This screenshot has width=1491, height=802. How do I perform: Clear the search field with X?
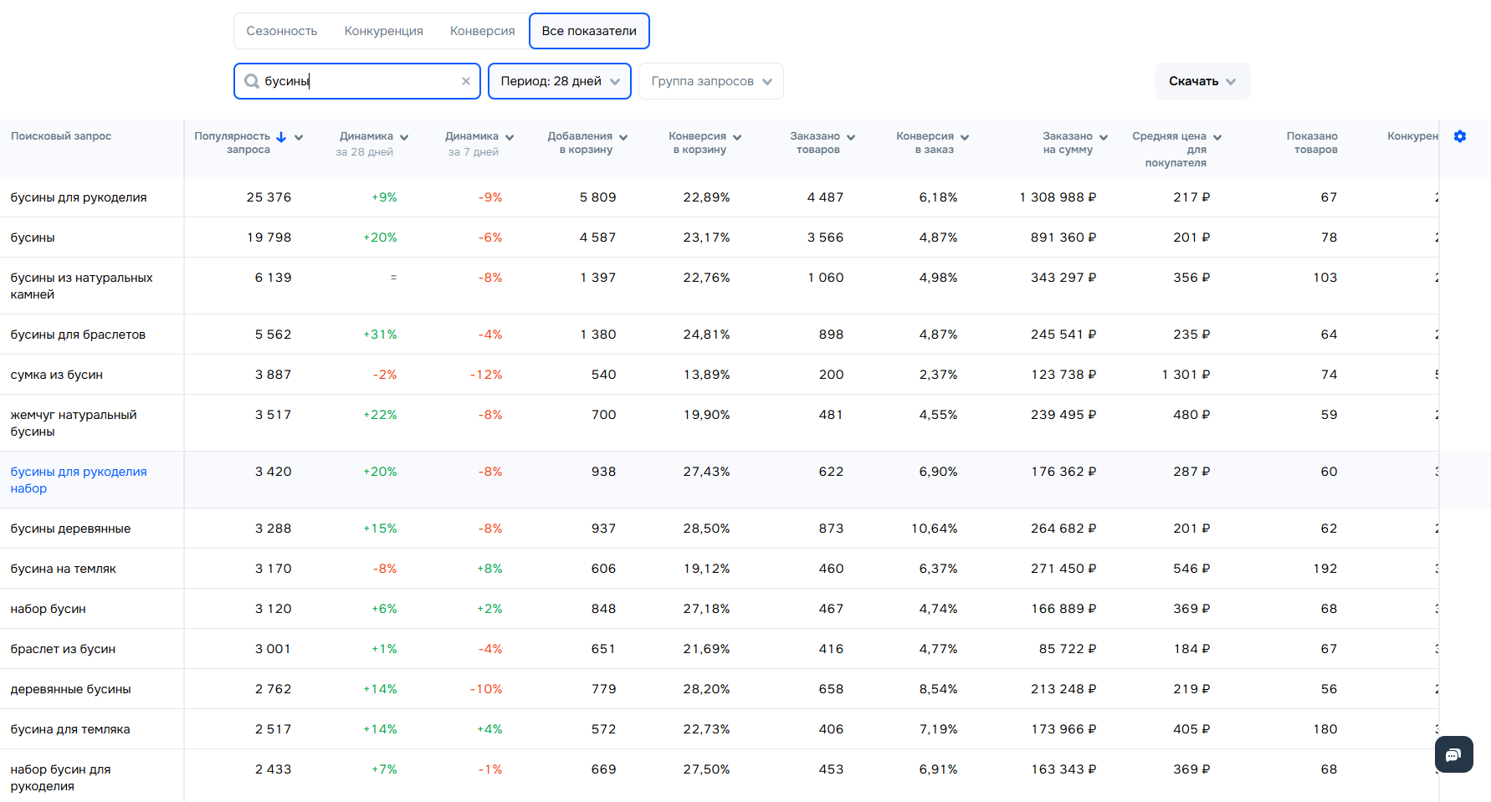coord(466,81)
